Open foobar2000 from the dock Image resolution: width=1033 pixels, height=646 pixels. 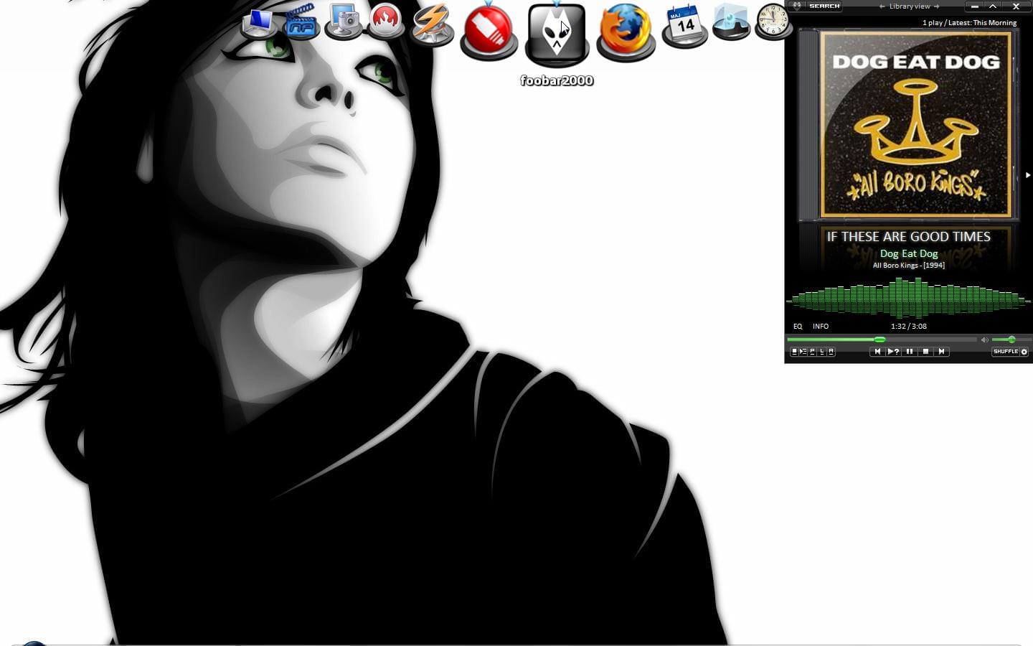(x=557, y=34)
